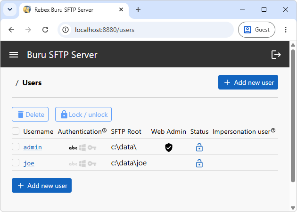The image size is (297, 212).
Task: Click the scrollbar down arrow
Action: click(293, 208)
